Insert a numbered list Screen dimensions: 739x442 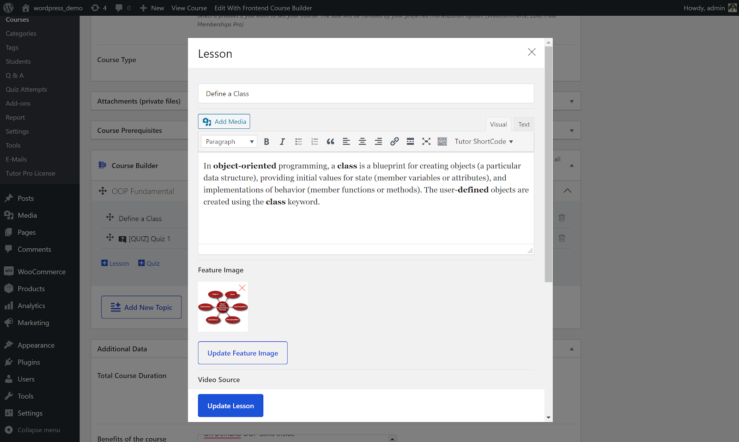pyautogui.click(x=315, y=142)
